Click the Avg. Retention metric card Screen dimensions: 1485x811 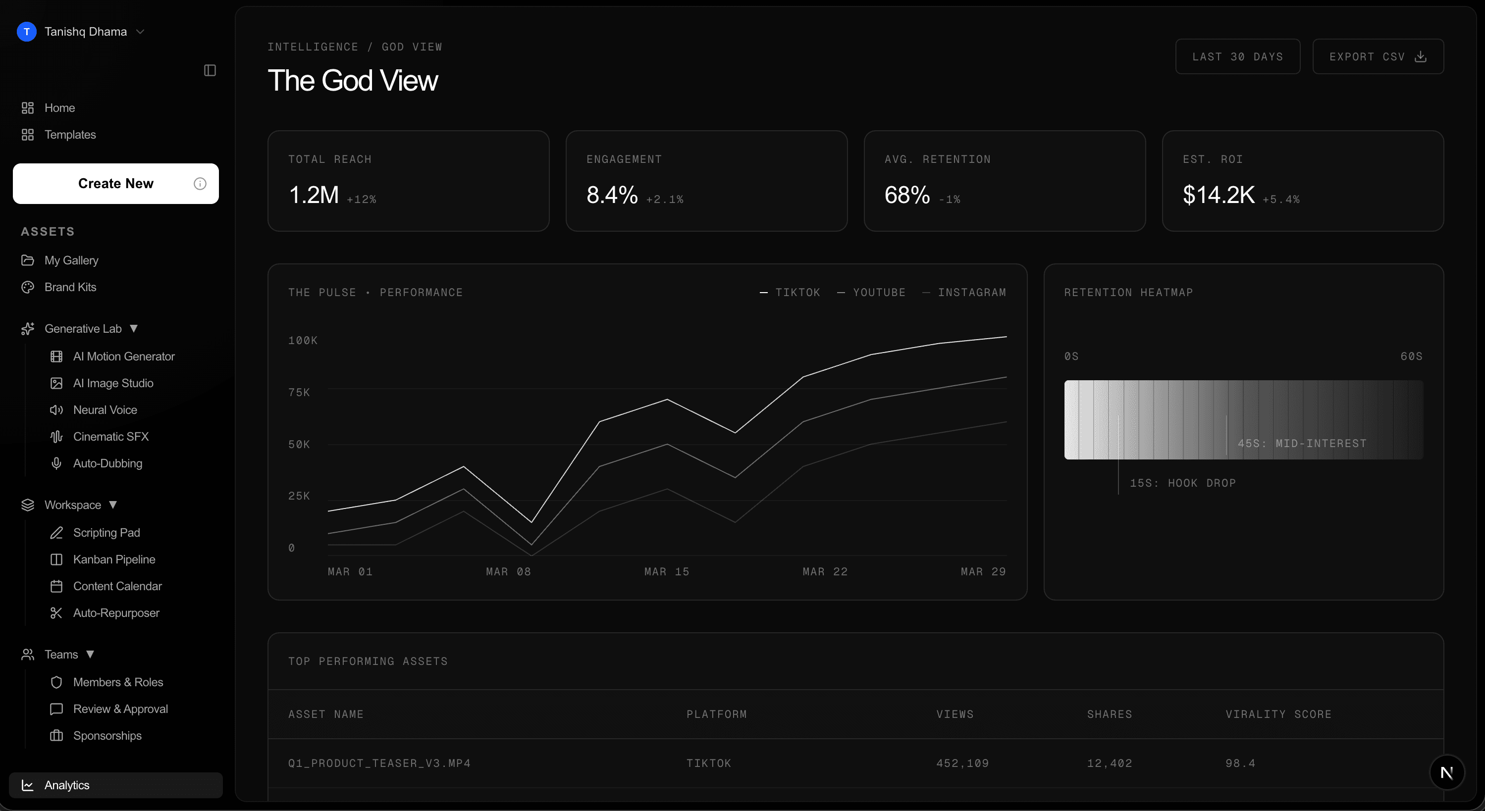(1004, 181)
